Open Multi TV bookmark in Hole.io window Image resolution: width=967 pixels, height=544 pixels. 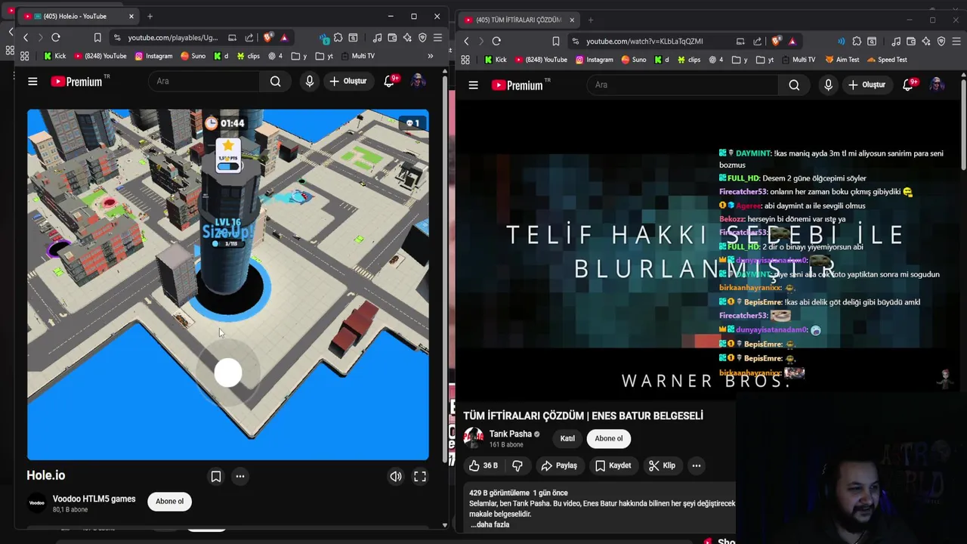357,56
